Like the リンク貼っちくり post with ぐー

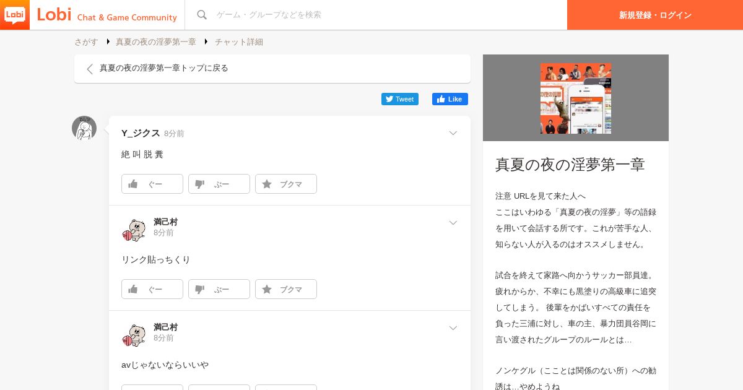pyautogui.click(x=152, y=289)
